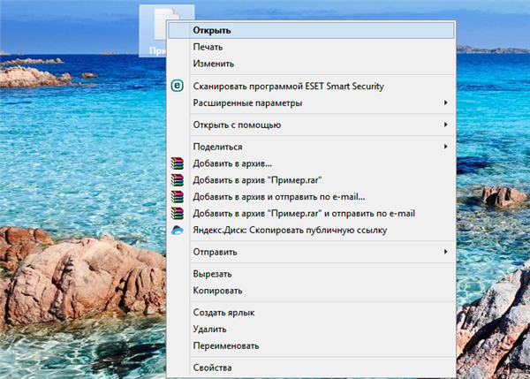Click WinRAR icon beside 'Добавить в архив и отправить по e-mail...'

pyautogui.click(x=178, y=196)
